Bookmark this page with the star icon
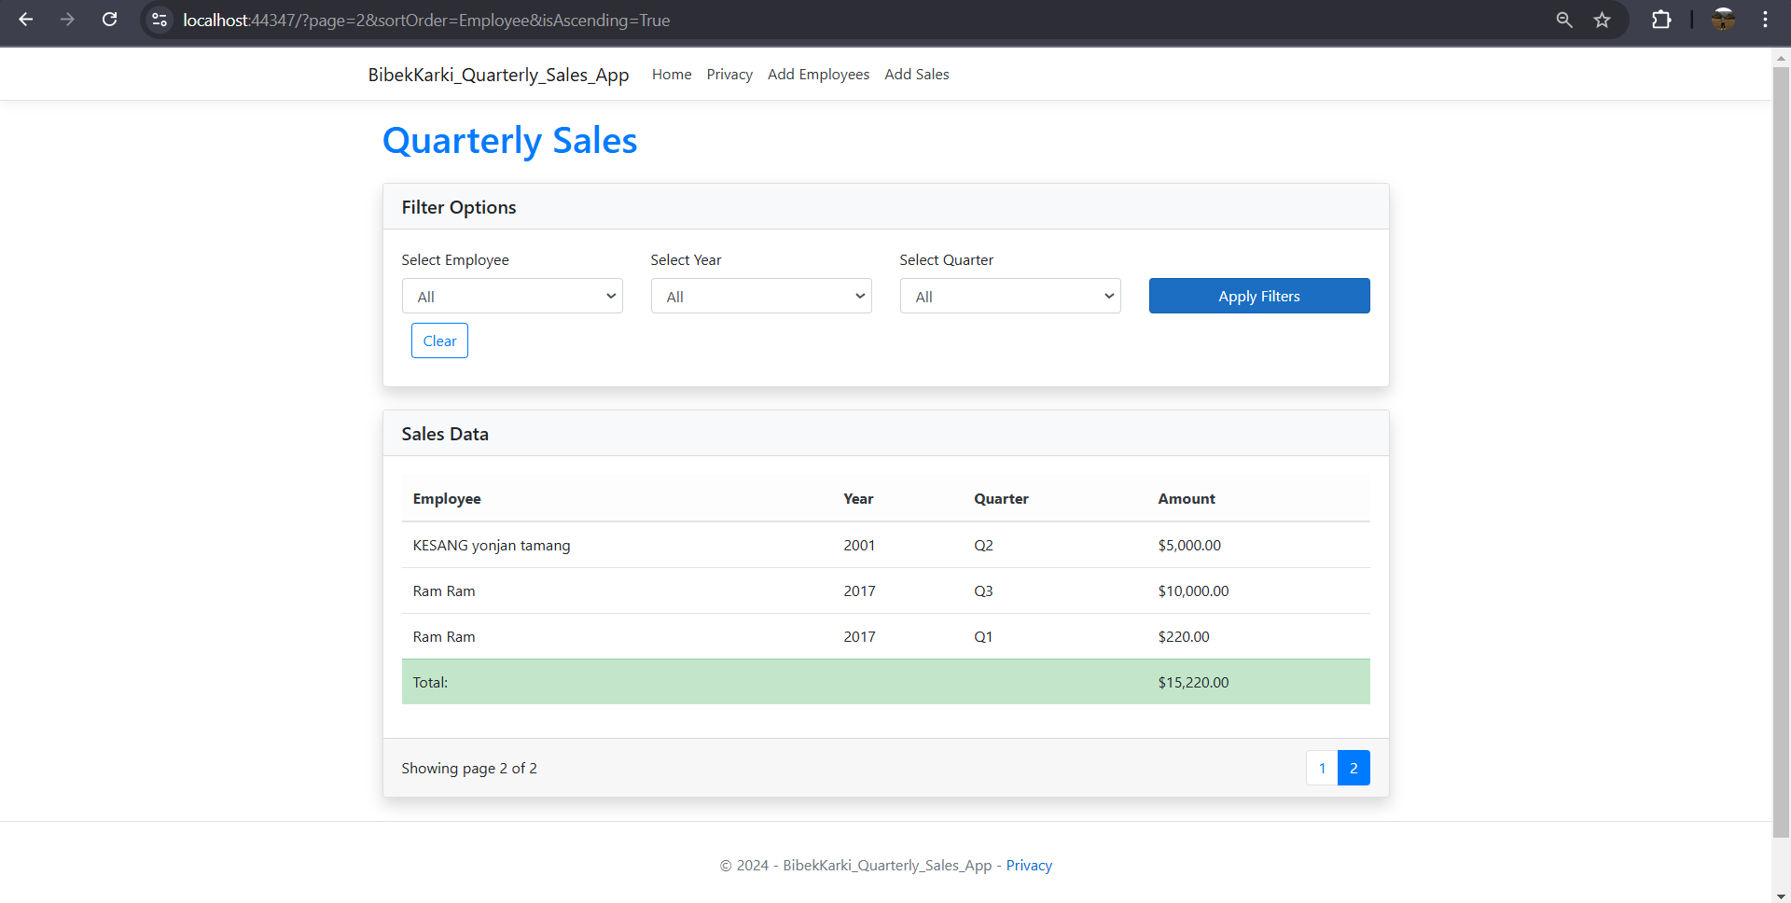Image resolution: width=1791 pixels, height=903 pixels. 1602,20
